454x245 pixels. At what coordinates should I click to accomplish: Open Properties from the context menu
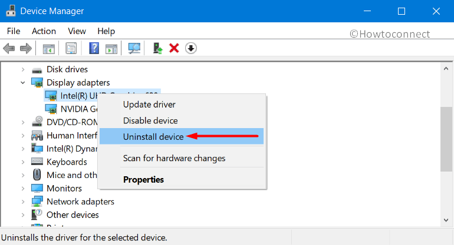[x=182, y=180]
